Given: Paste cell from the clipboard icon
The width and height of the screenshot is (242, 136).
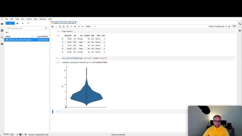Looking at the screenshot, I should tap(67, 26).
